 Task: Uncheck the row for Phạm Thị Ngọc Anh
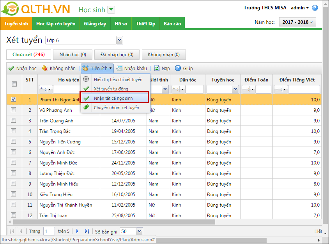tap(14, 99)
